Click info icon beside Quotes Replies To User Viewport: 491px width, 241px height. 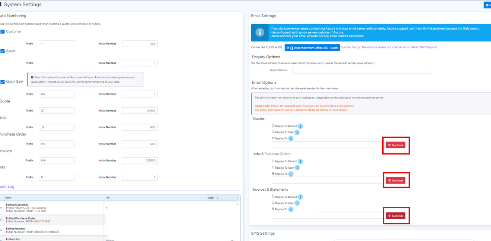(297, 132)
